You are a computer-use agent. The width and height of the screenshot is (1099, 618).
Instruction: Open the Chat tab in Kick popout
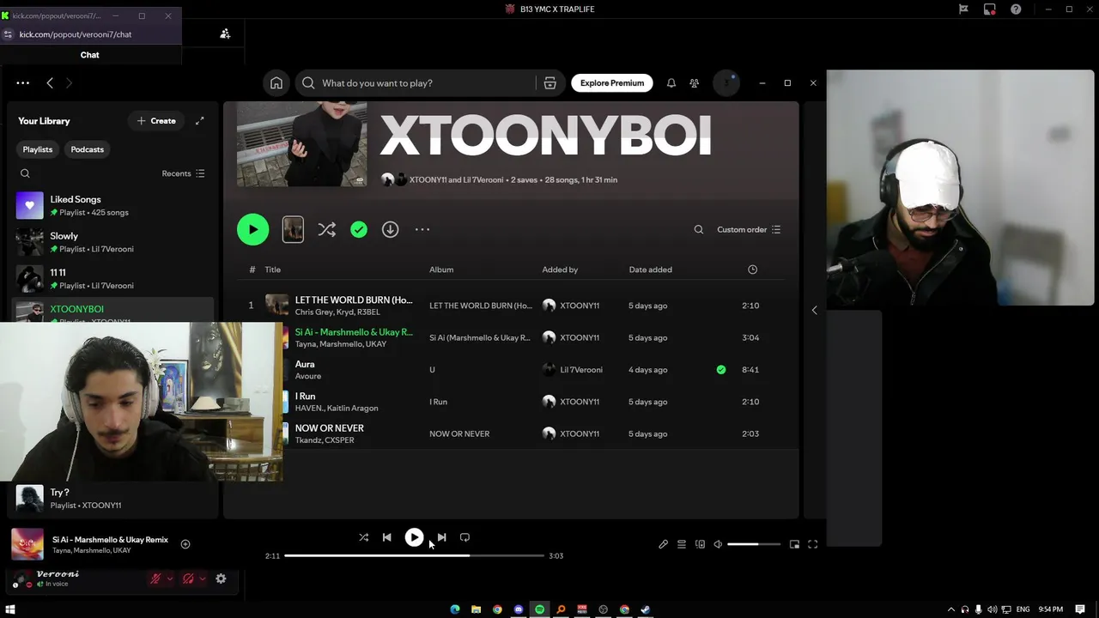tap(90, 55)
